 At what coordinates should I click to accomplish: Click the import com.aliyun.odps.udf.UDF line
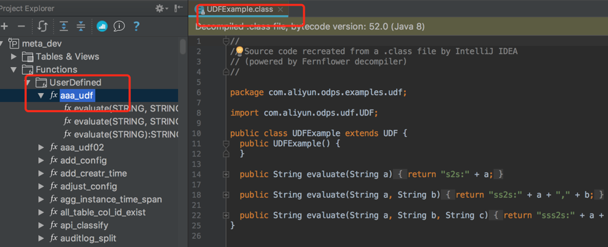[x=303, y=113]
